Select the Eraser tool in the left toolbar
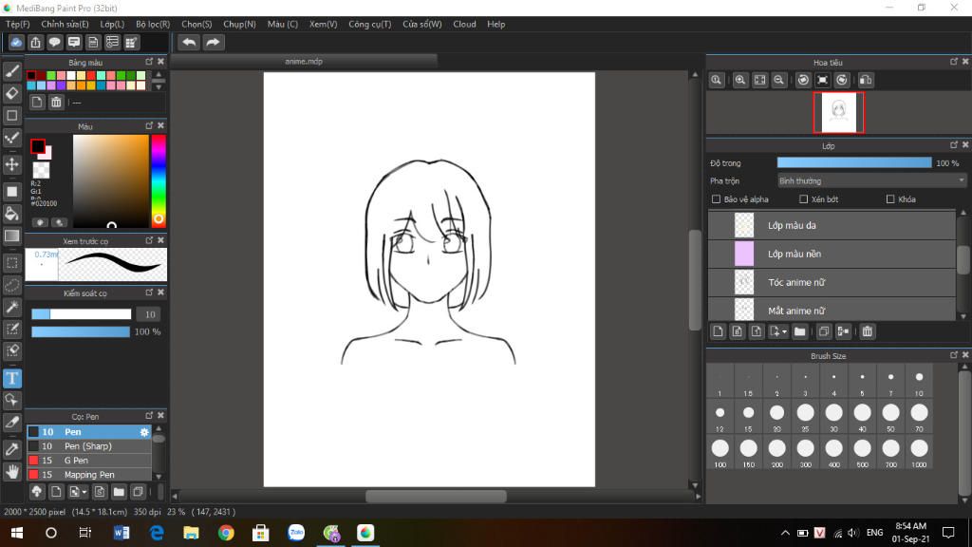The image size is (972, 547). pos(12,93)
